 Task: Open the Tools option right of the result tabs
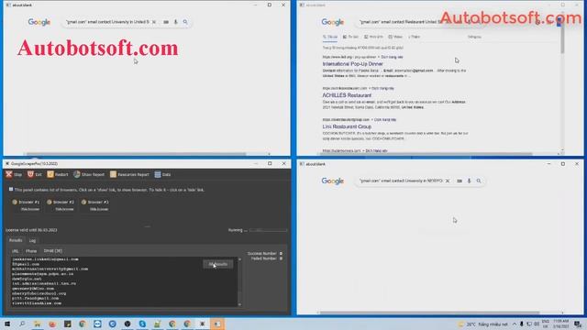(x=474, y=37)
